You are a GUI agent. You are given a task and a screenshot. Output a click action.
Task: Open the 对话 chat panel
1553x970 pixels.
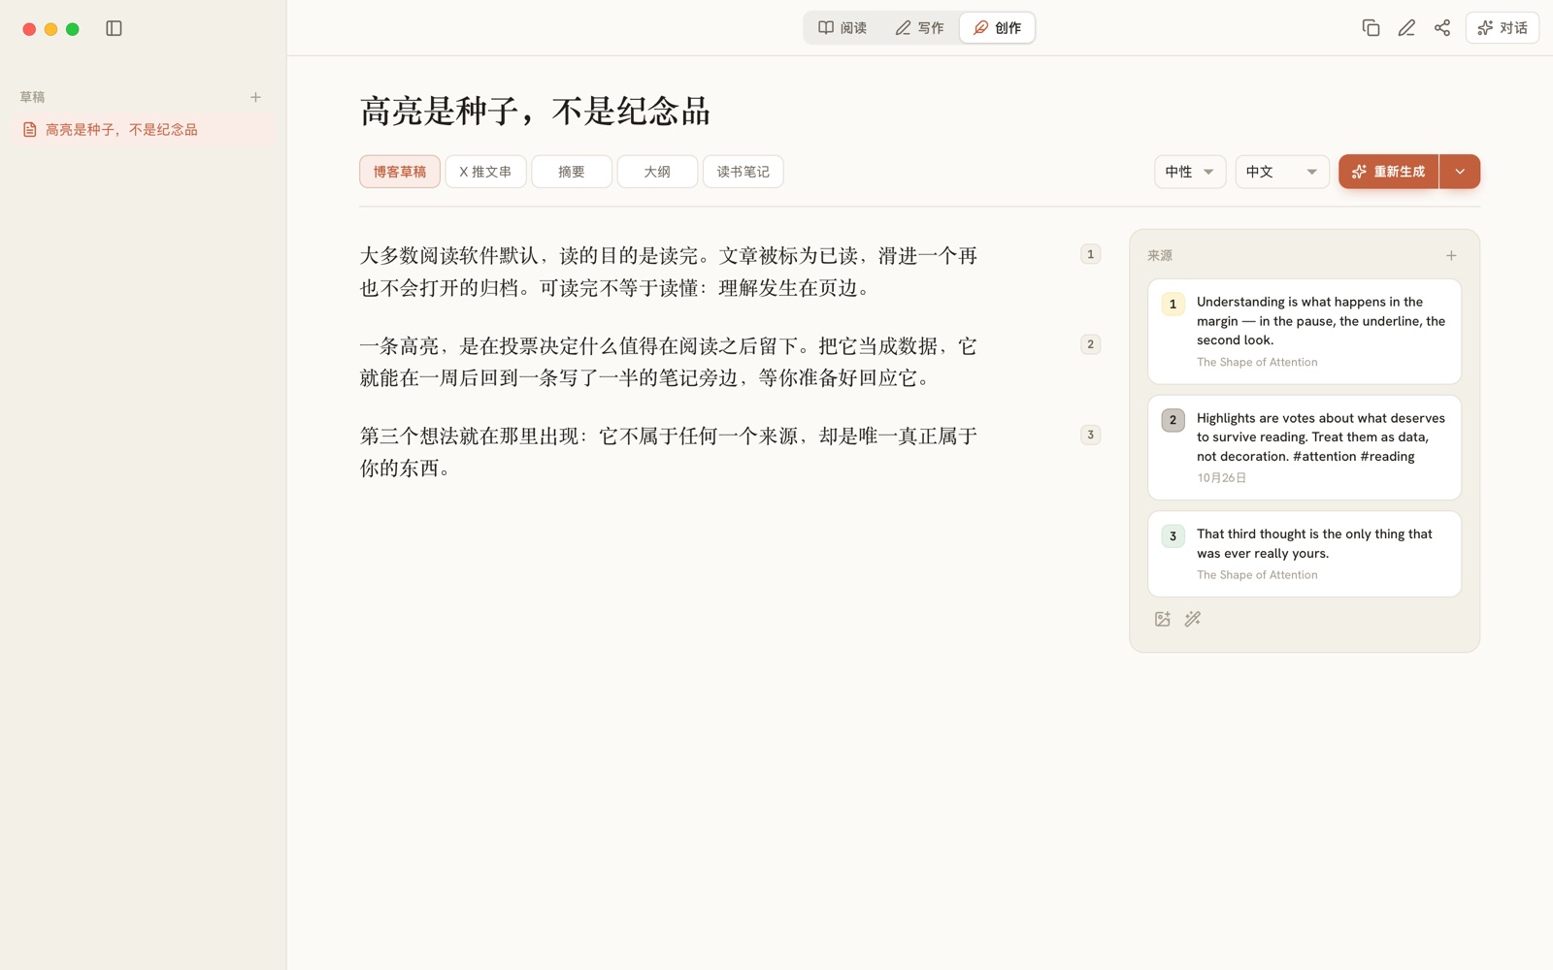(1502, 28)
